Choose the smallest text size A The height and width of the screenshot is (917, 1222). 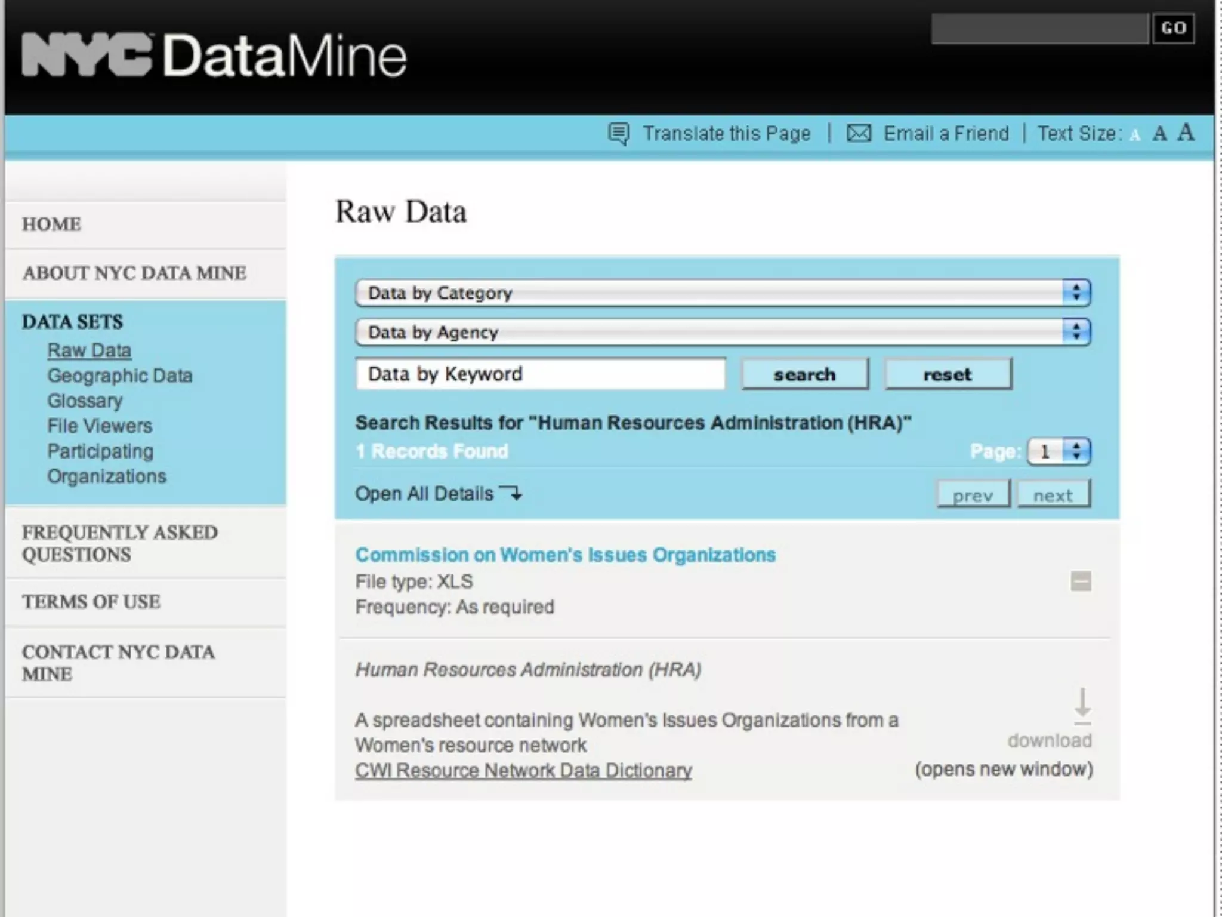coord(1135,136)
